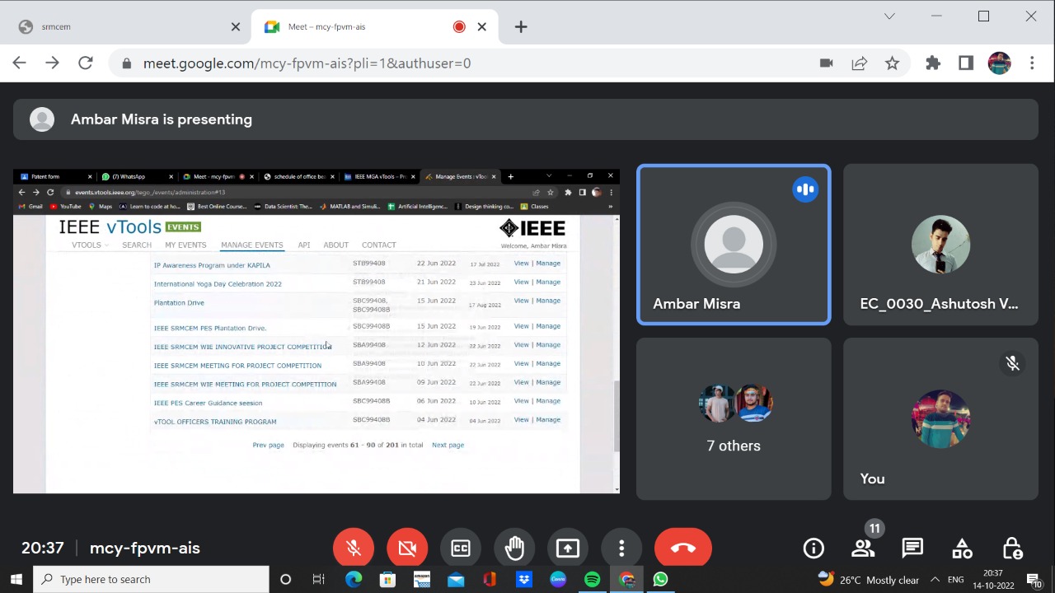The width and height of the screenshot is (1055, 593).
Task: Toggle closed captions on
Action: pos(461,549)
